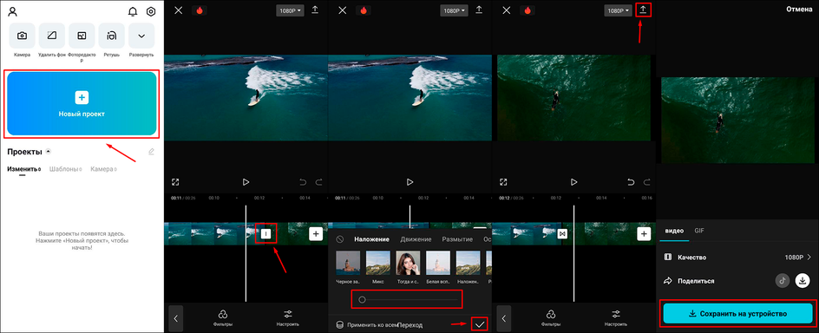
Task: Open 1080P dropdown in green-water editor
Action: click(619, 10)
